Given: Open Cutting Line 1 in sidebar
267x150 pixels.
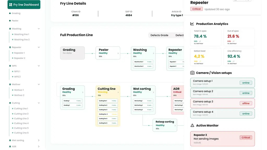Looking at the screenshot, I should click(21, 109).
